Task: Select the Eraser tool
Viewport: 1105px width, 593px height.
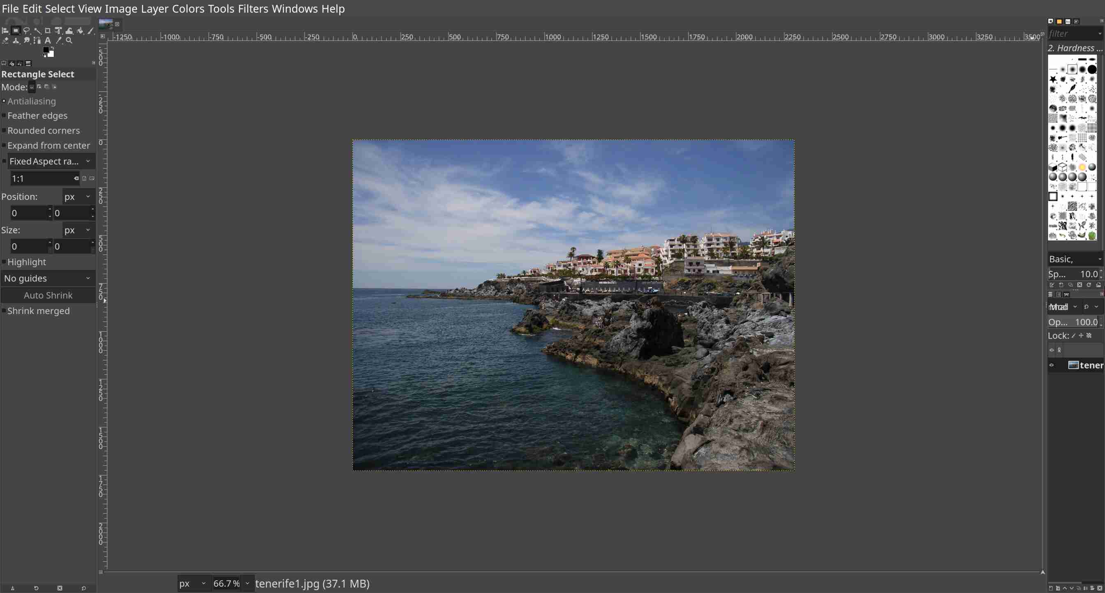Action: click(5, 41)
